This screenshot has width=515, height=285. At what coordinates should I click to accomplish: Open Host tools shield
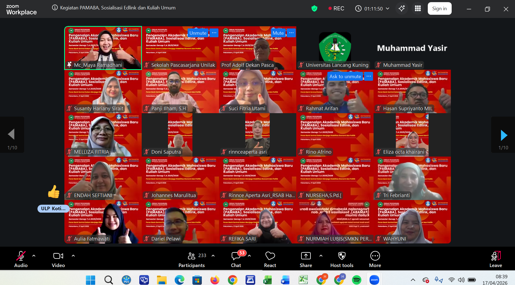342,259
